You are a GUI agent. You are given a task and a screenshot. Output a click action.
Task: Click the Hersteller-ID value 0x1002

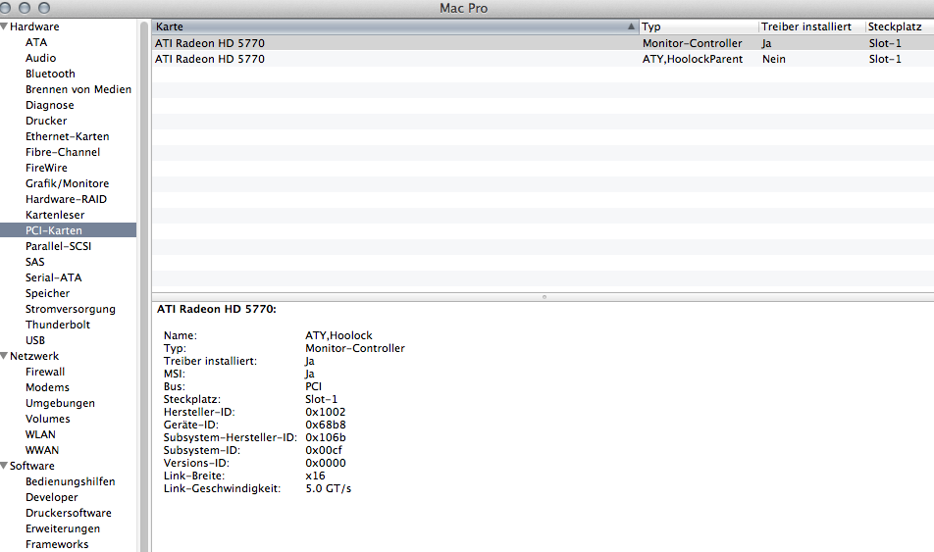point(326,412)
